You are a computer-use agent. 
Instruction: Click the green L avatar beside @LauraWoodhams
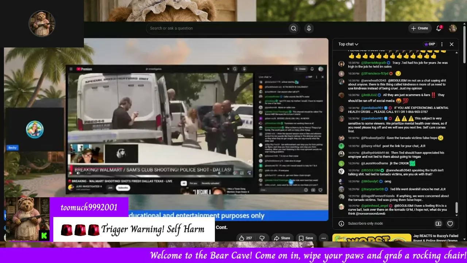(341, 164)
